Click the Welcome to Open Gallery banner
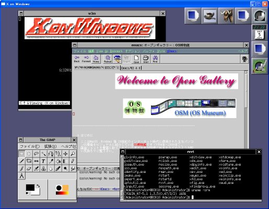269x209 pixels. [177, 82]
